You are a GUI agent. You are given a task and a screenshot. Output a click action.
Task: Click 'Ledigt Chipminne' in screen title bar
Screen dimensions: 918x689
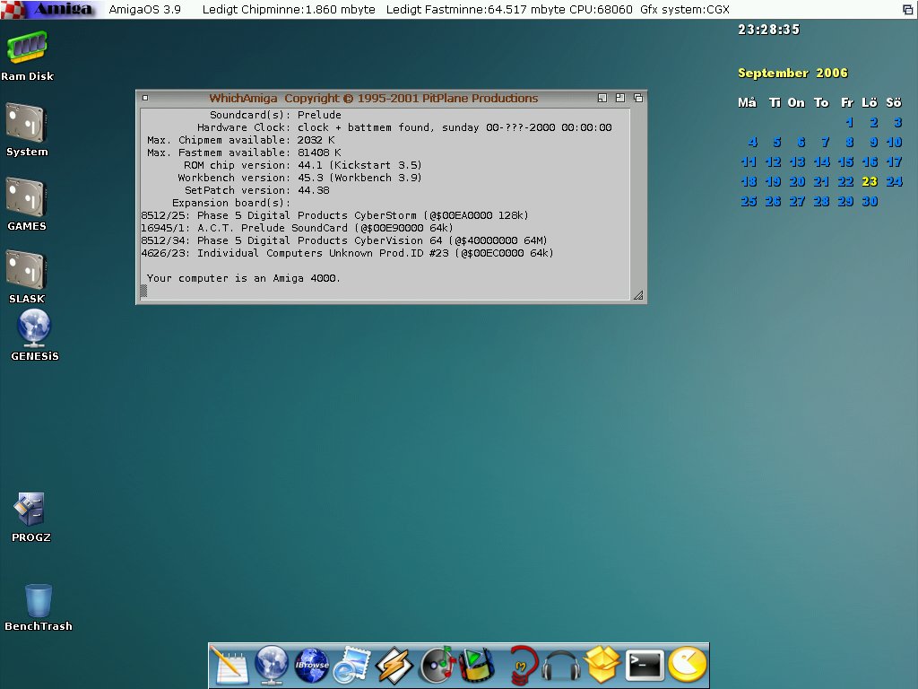click(289, 9)
